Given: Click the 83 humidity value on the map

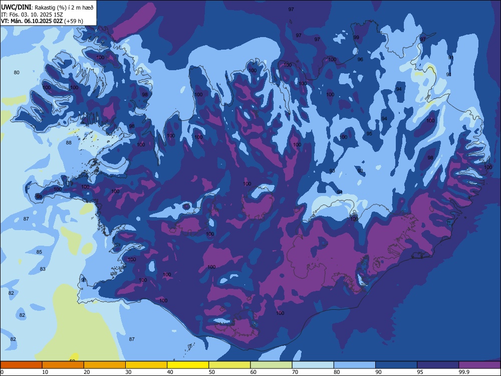Looking at the screenshot, I should coord(43,269).
